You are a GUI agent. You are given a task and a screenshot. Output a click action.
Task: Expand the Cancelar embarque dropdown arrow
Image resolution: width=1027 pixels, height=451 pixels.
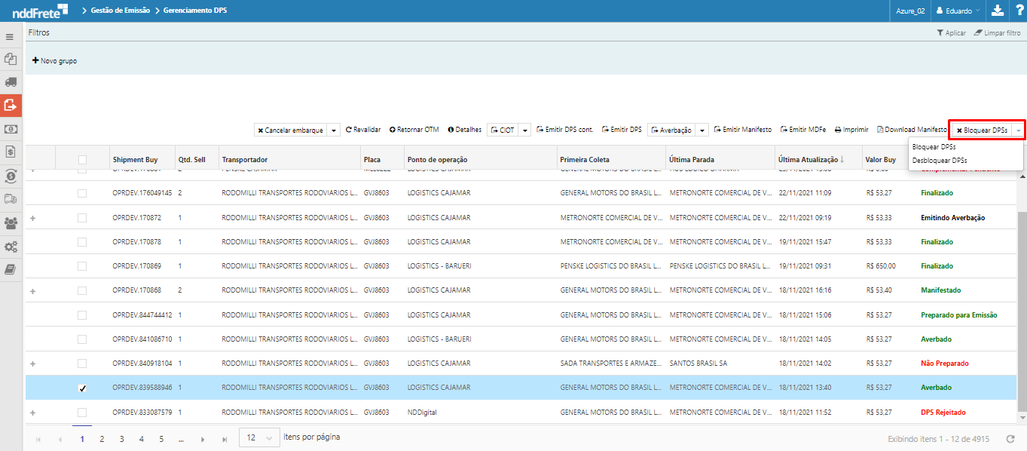335,130
